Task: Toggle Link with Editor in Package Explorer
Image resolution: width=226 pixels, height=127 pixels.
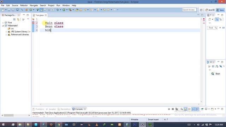Action: click(18, 19)
